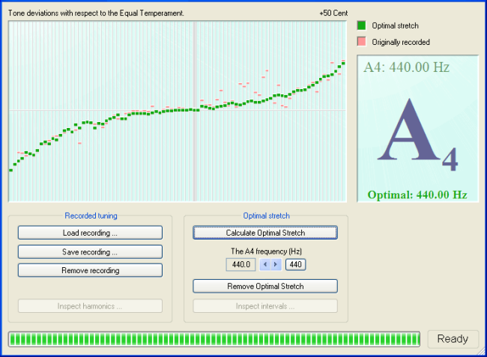
Task: Click the disabled Inspect harmonics button
Action: [90, 306]
